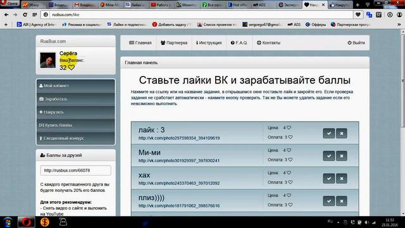Viewport: 405px width, 228px height.
Task: Open AIR Agency bookmark
Action: point(36,25)
